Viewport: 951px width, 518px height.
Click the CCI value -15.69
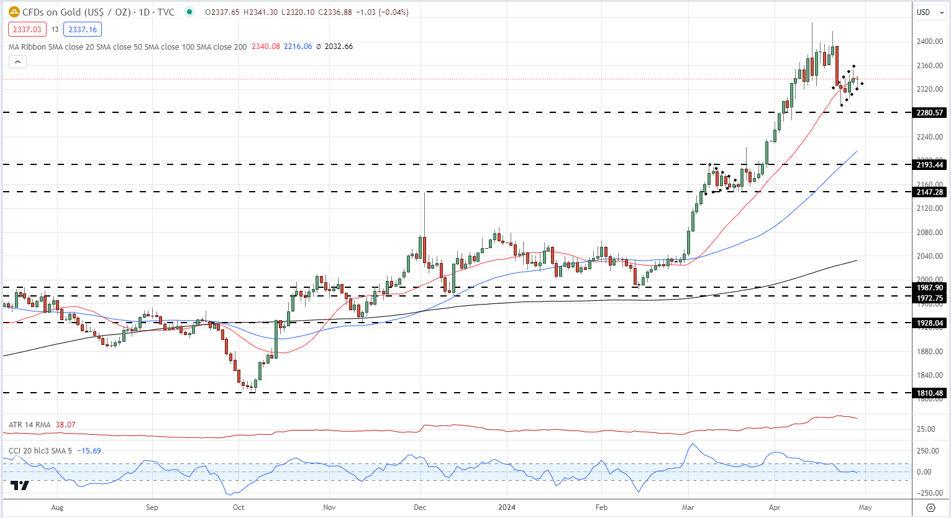(x=89, y=451)
